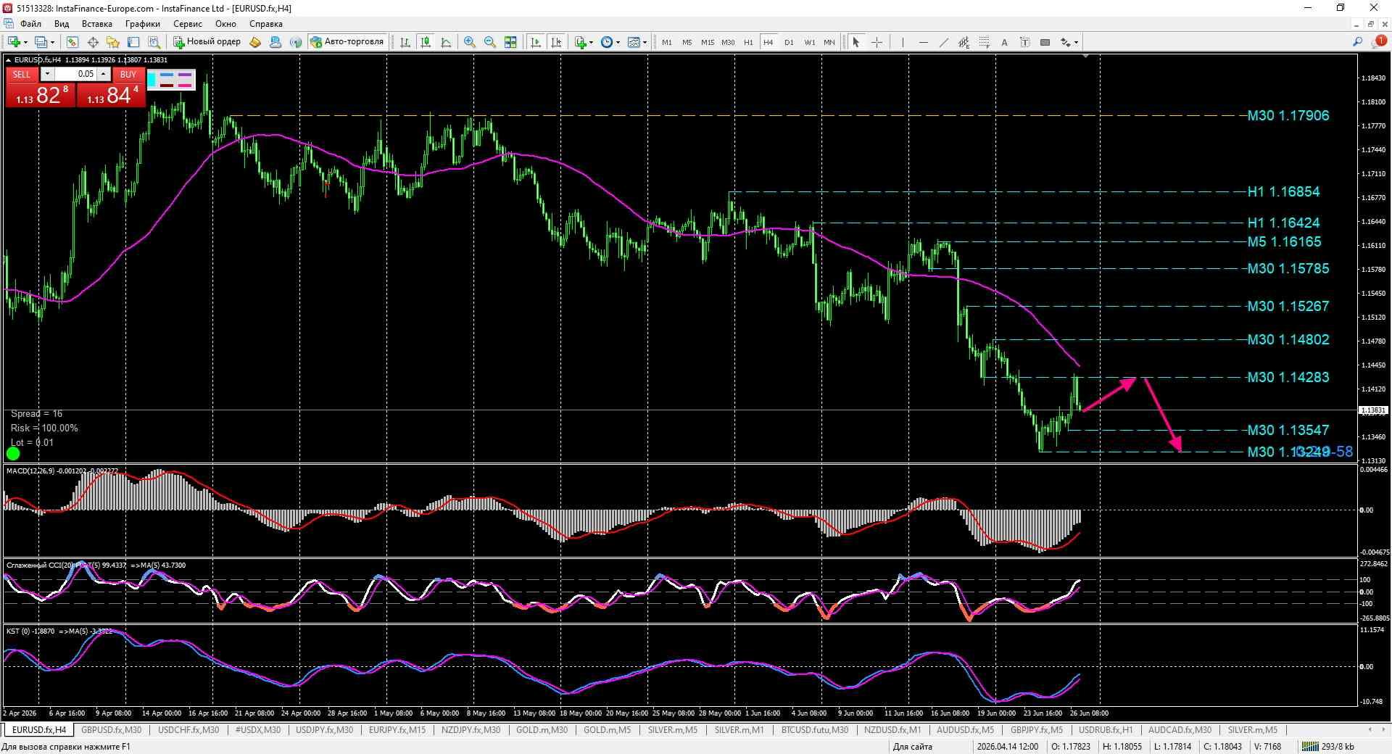Decrease lot volume down arrow
This screenshot has width=1392, height=754.
47,74
